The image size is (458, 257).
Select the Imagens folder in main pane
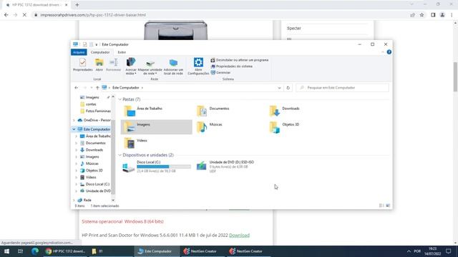tap(156, 127)
